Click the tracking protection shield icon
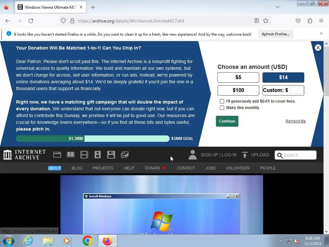The width and height of the screenshot is (329, 247). pos(63,21)
